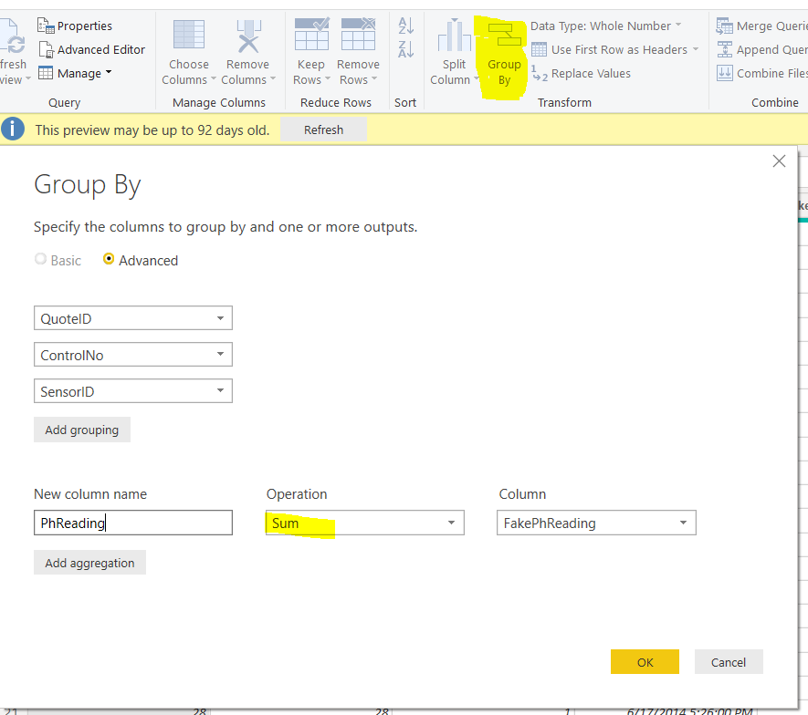The height and width of the screenshot is (715, 808).
Task: Click the Replace Values icon
Action: pyautogui.click(x=539, y=74)
